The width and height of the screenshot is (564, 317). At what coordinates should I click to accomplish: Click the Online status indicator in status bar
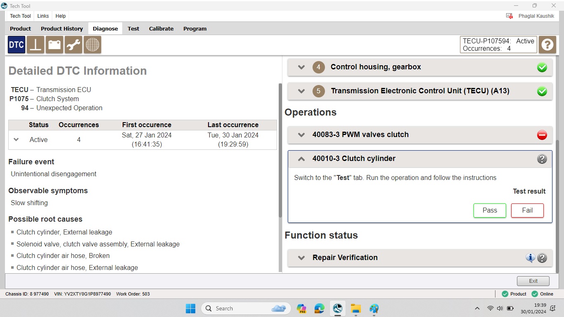click(542, 294)
